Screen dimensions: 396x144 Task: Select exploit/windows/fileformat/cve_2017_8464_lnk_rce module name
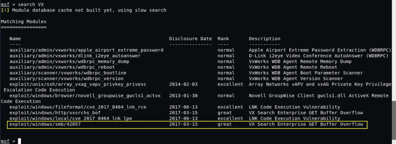click(x=78, y=107)
